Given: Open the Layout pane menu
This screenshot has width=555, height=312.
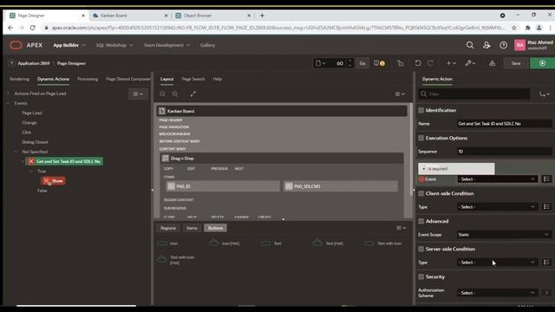Looking at the screenshot, I should (400, 94).
